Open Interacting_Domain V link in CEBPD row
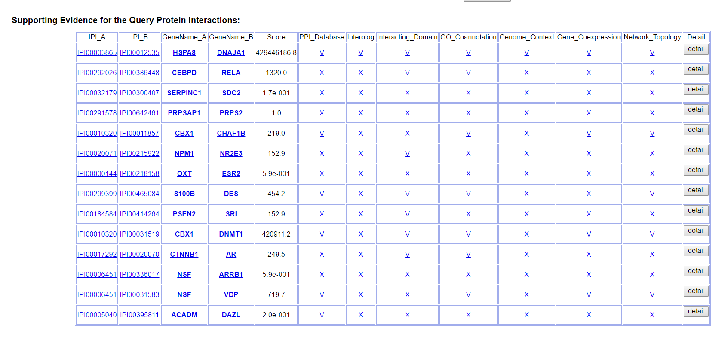Viewport: 722px width, 337px height. tap(407, 73)
